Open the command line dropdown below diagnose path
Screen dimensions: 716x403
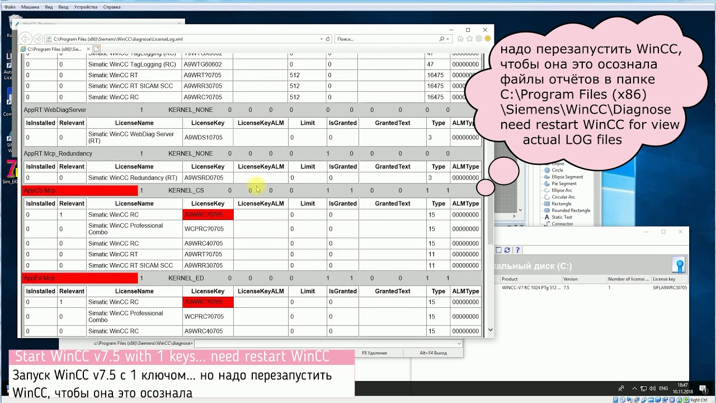pos(459,343)
